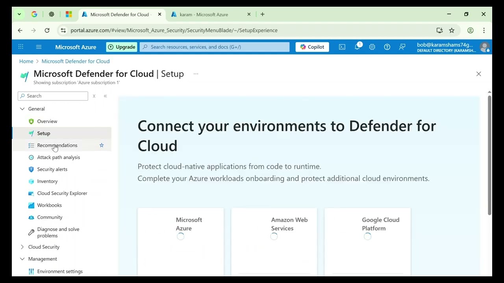Click the Inventory cube icon
Image resolution: width=504 pixels, height=283 pixels.
pos(31,181)
